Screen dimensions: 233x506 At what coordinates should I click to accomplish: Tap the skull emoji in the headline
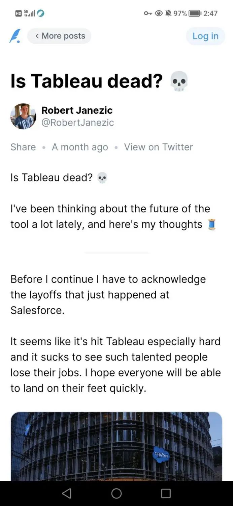[179, 81]
